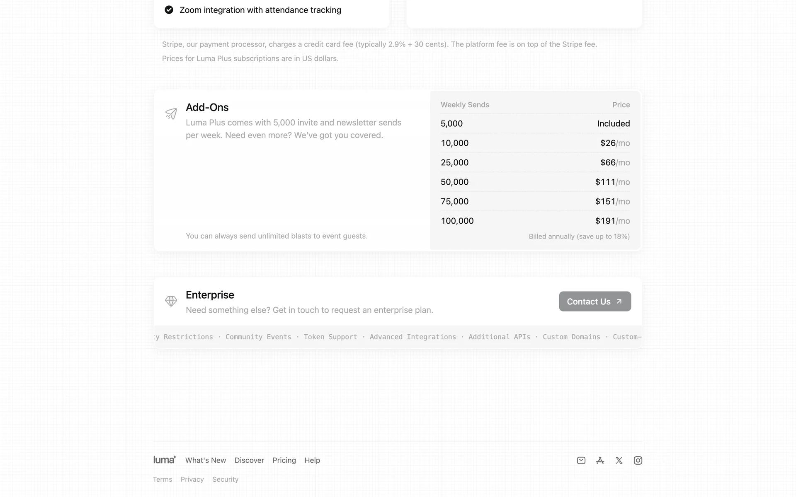Go to Discover in the footer
This screenshot has width=796, height=497.
(x=249, y=460)
